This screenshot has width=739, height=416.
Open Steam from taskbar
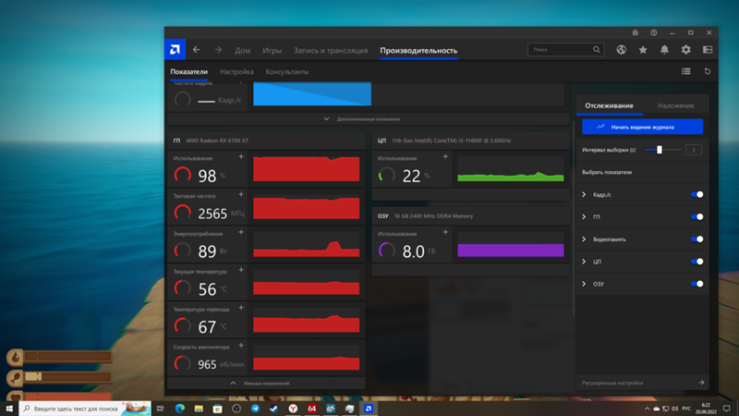tap(273, 409)
